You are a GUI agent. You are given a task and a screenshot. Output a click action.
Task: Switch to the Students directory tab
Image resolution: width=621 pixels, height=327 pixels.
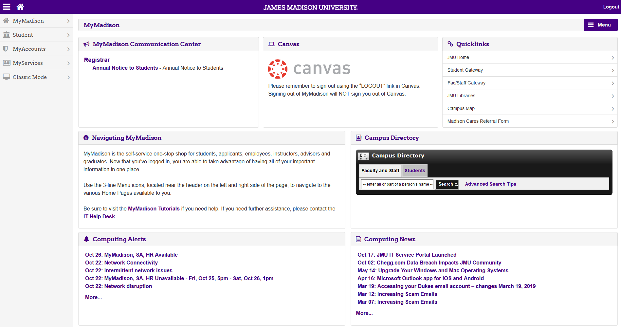415,171
